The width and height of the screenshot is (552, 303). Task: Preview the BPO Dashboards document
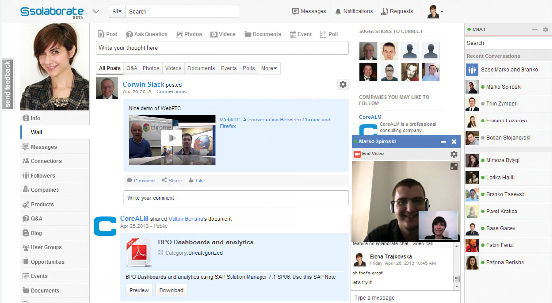point(139,290)
